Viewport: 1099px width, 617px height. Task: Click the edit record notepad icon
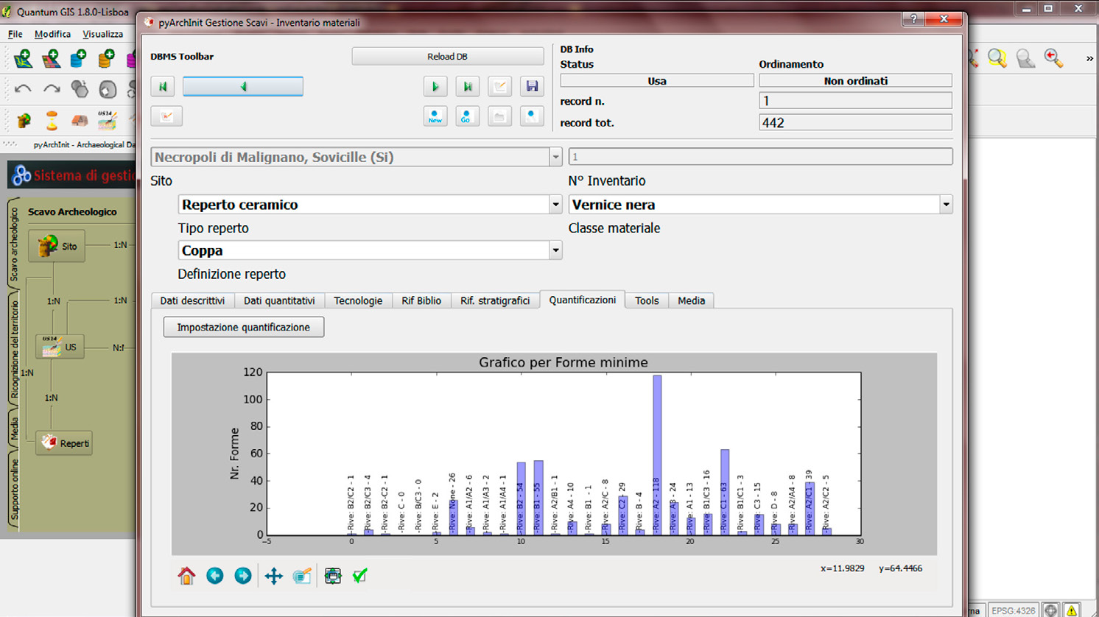[499, 86]
